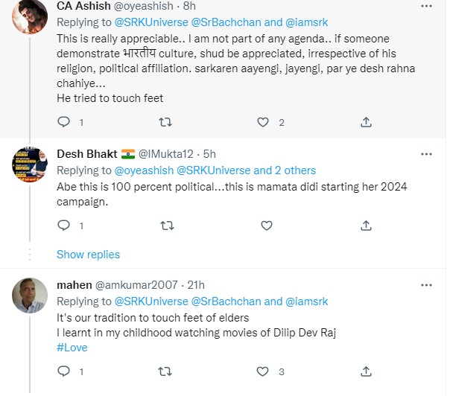Open more options on Desh Bhakt's tweet
The height and width of the screenshot is (396, 450).
(426, 154)
